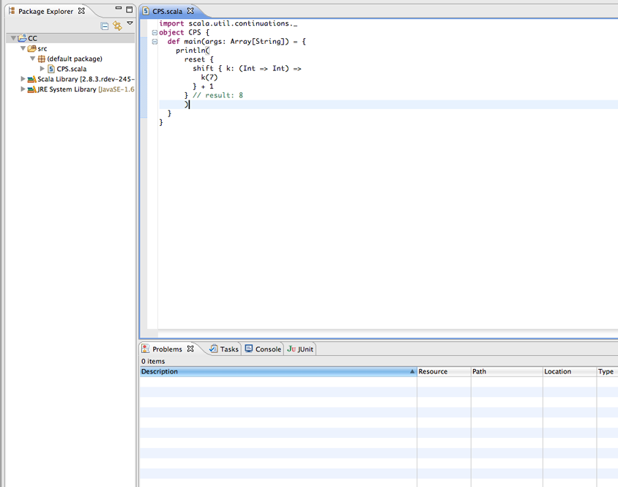
Task: Maximize the Package Explorer panel
Action: pos(129,10)
